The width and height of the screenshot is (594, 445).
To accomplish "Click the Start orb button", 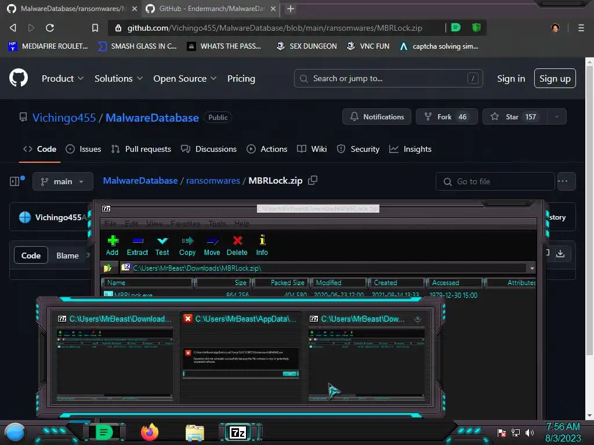I will coord(15,433).
